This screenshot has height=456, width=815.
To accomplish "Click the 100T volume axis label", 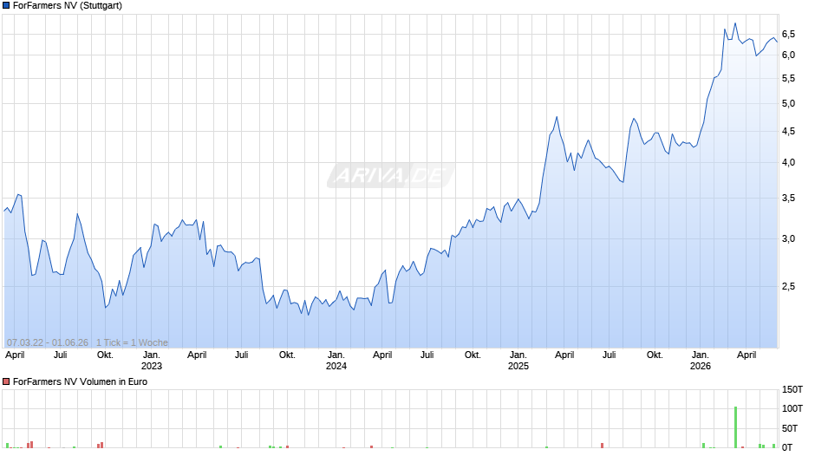I will (792, 408).
